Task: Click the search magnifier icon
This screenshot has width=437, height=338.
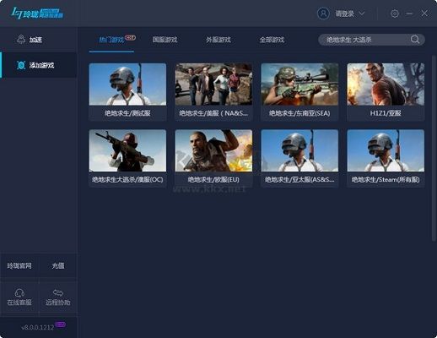Action: click(415, 40)
